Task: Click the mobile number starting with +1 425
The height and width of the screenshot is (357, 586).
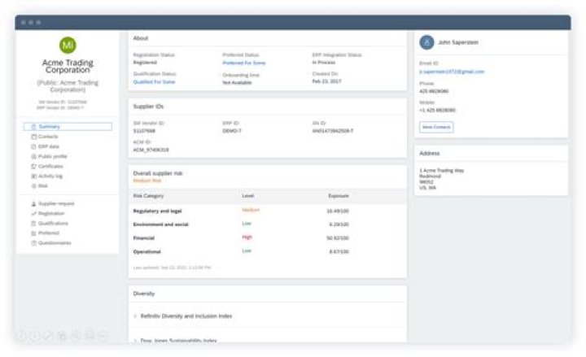Action: [437, 110]
